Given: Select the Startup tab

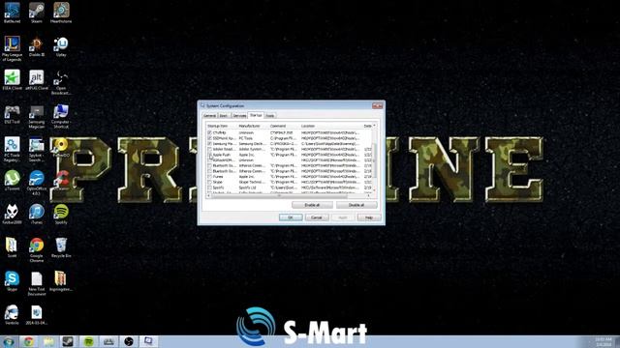Looking at the screenshot, I should coord(256,115).
